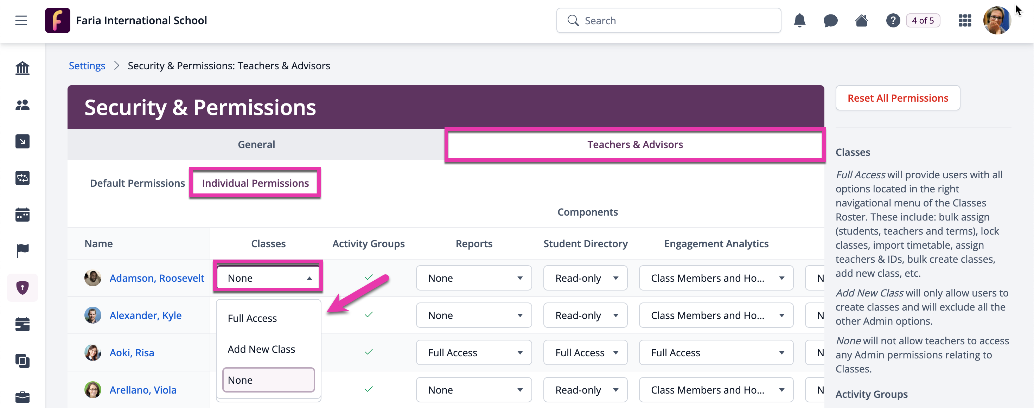Open Engagement Analytics dropdown for Arellano

click(x=716, y=389)
